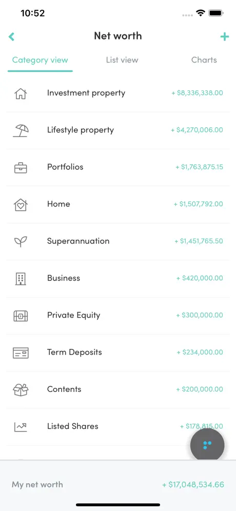The height and width of the screenshot is (511, 236).
Task: Tap the Private Equity vault icon
Action: tap(21, 316)
